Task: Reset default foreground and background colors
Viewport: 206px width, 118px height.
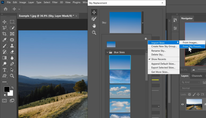Action: click(x=5, y=95)
